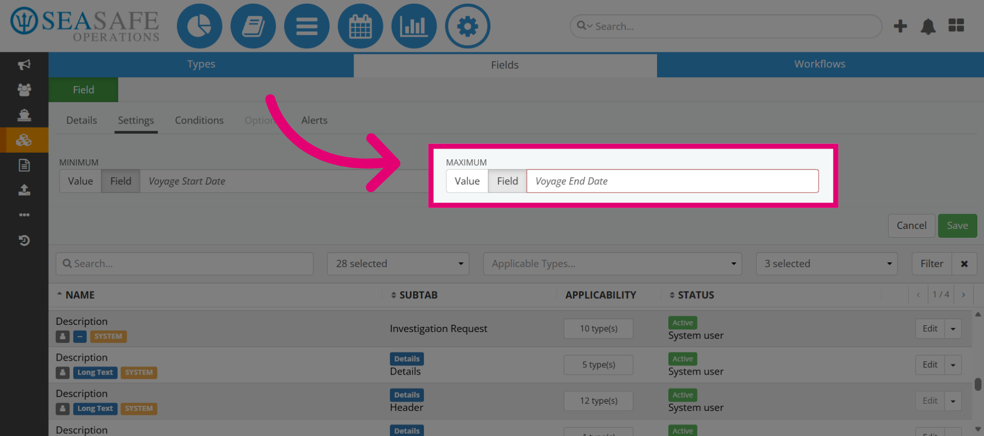This screenshot has height=436, width=984.
Task: Focus the fields list Search box
Action: tap(184, 264)
